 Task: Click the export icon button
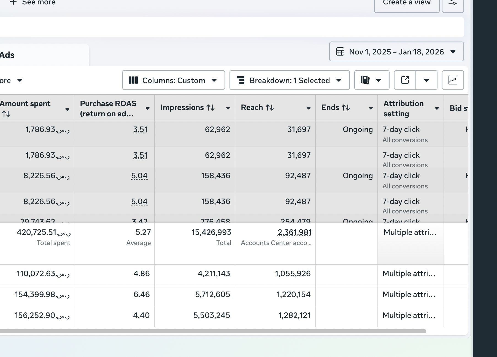pos(405,80)
